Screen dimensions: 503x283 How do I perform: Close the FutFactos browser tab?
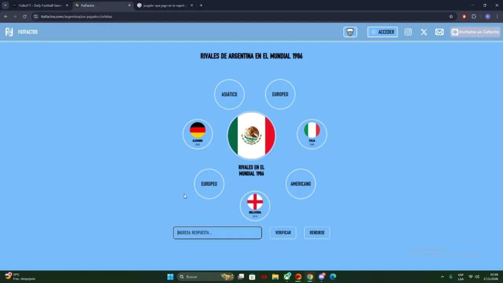[x=129, y=6]
